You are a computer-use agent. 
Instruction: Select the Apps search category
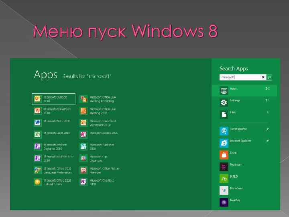click(x=244, y=90)
